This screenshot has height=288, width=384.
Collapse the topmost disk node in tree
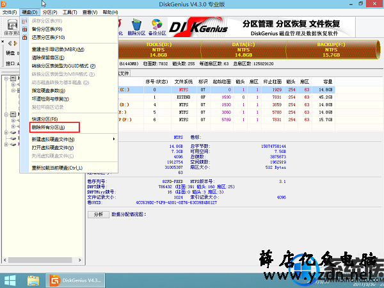tap(6, 78)
